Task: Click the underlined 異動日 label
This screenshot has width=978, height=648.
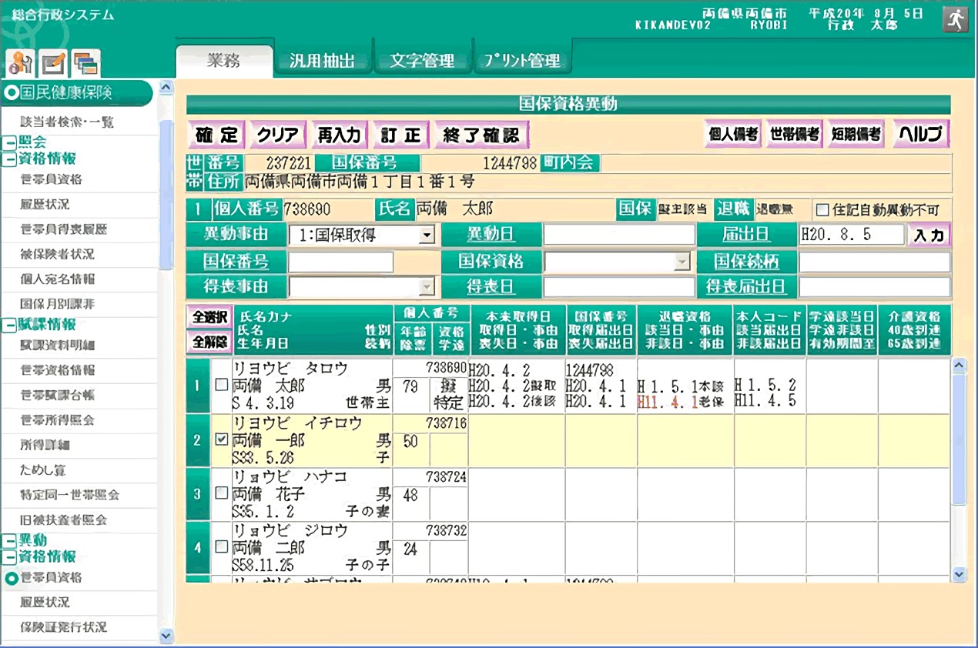Action: pyautogui.click(x=491, y=235)
